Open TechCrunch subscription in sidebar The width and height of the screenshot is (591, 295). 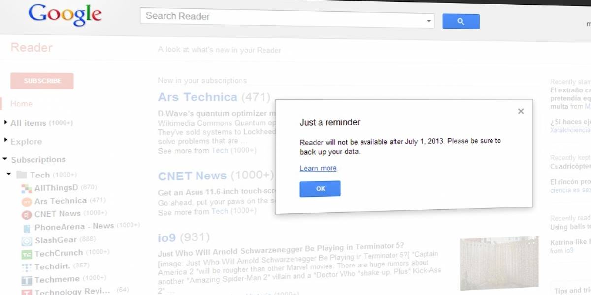pos(59,253)
